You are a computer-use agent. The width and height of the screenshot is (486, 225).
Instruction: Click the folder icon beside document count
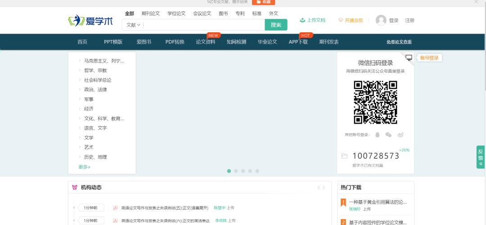click(x=344, y=156)
